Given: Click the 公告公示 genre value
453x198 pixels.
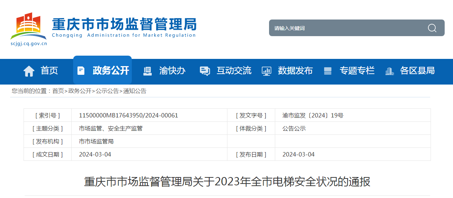Looking at the screenshot, I should [x=294, y=129].
